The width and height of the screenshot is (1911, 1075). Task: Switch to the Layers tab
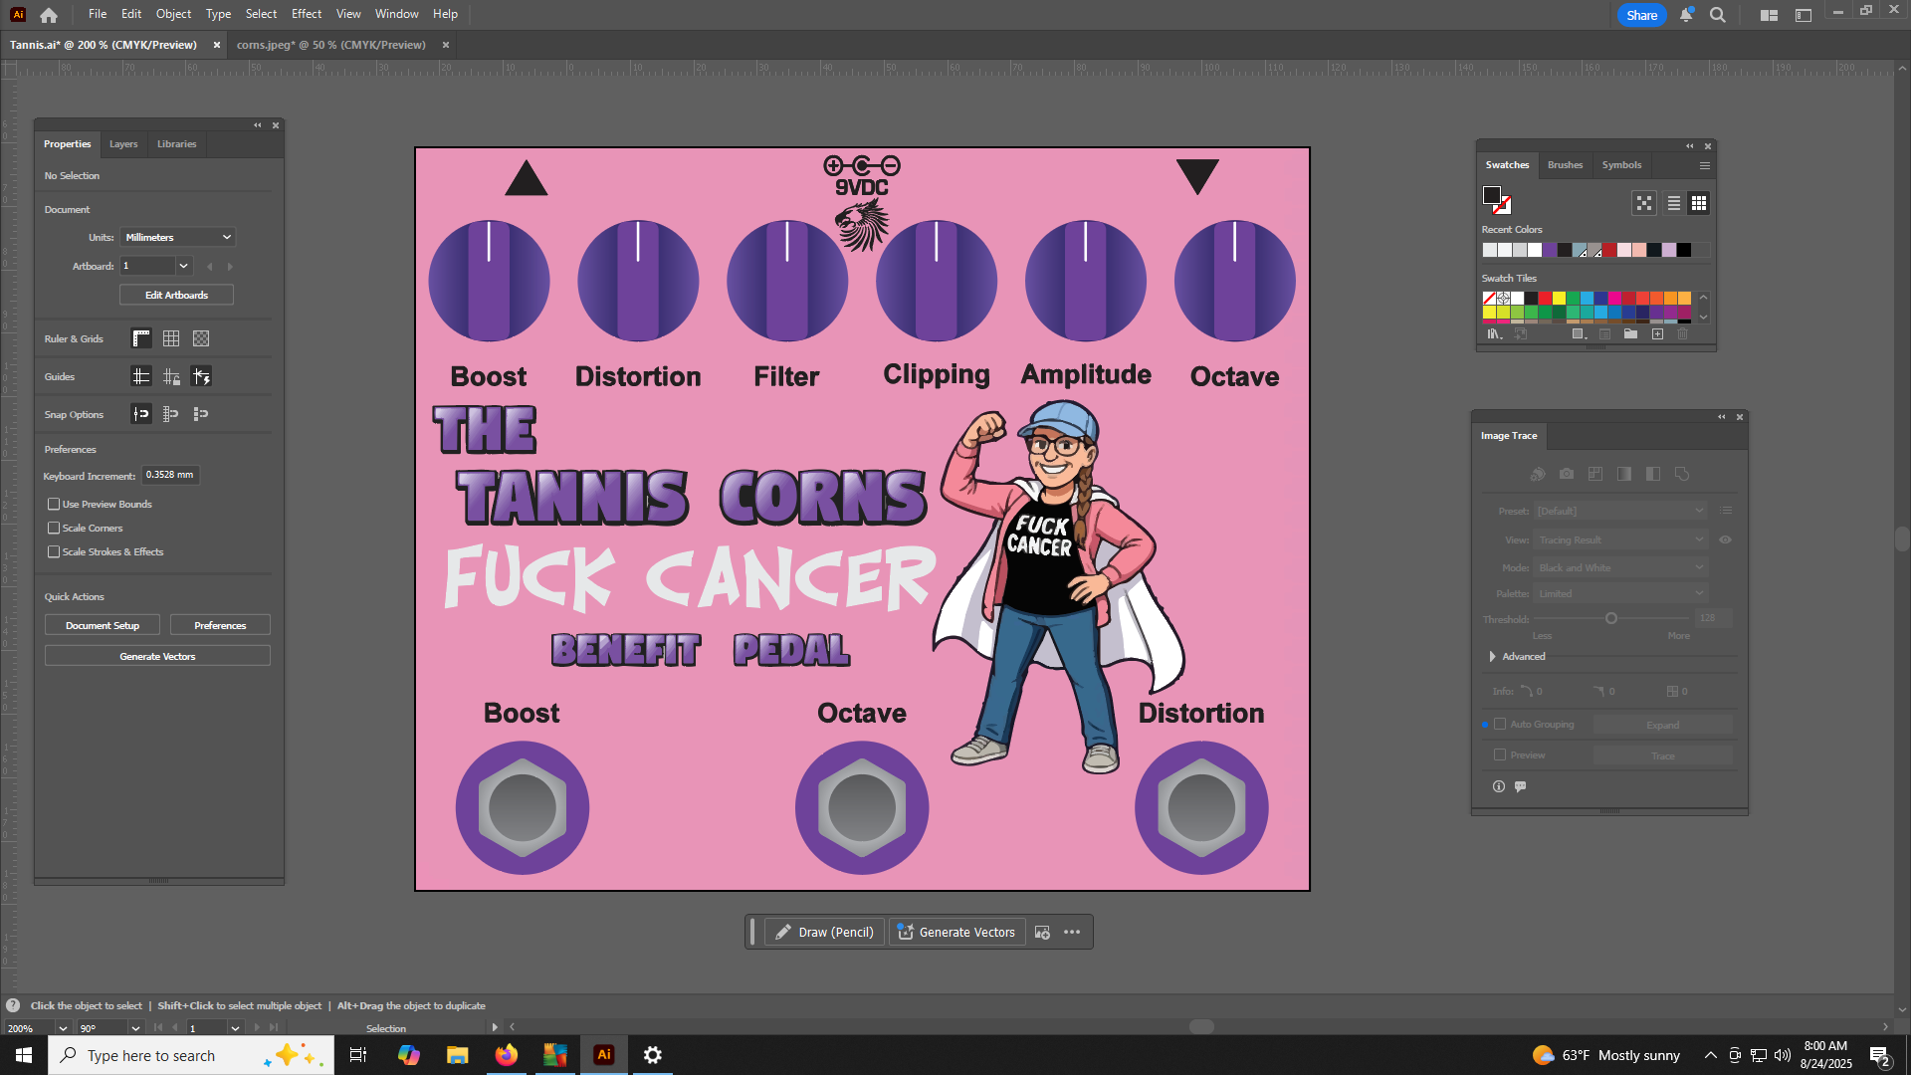point(123,144)
